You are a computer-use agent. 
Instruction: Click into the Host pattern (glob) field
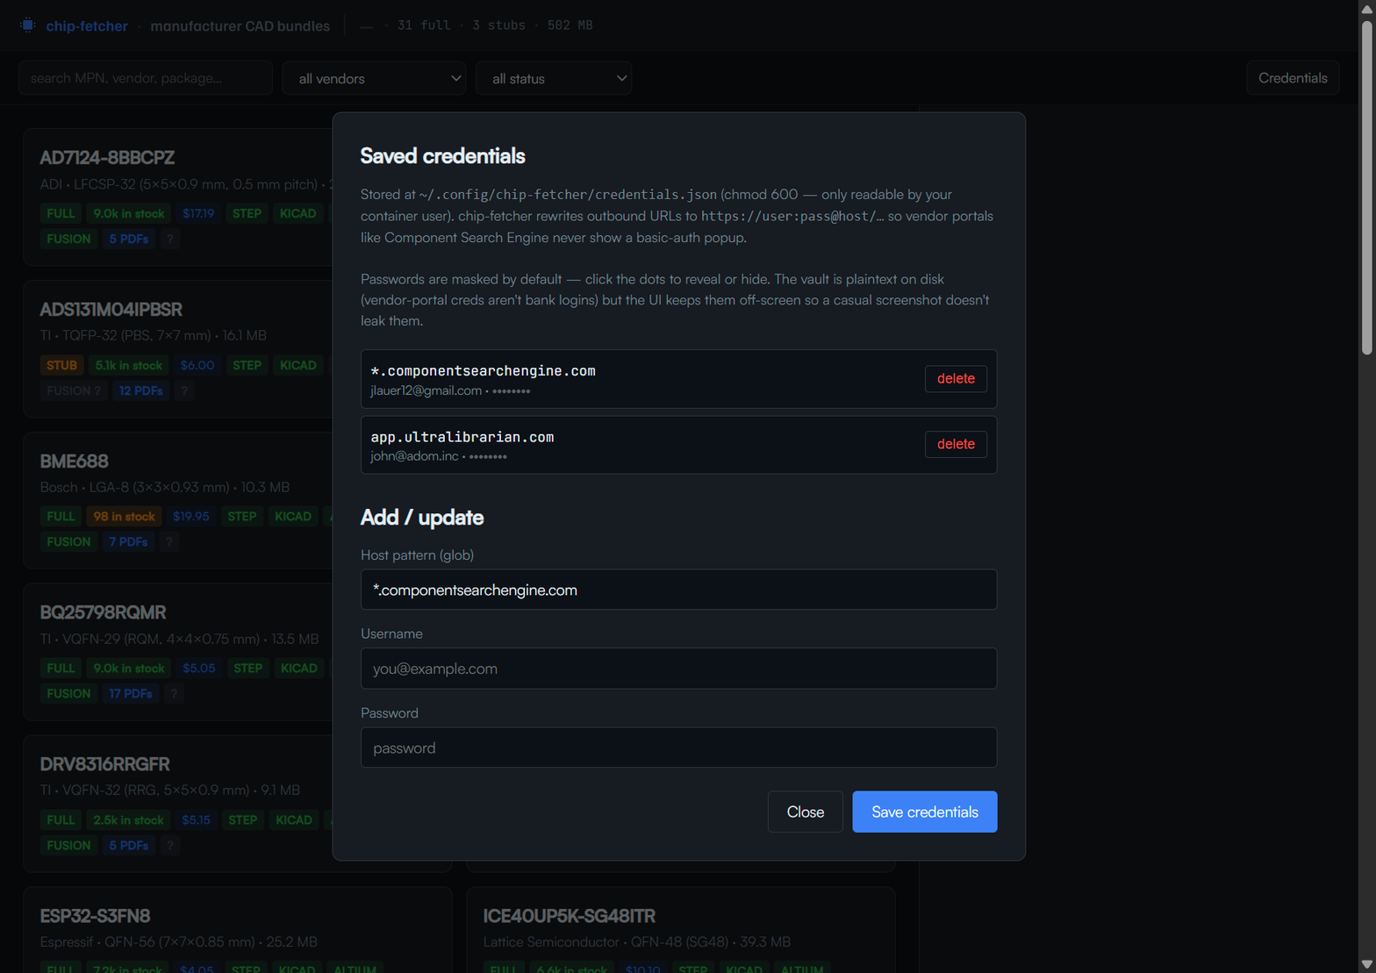[x=678, y=590]
